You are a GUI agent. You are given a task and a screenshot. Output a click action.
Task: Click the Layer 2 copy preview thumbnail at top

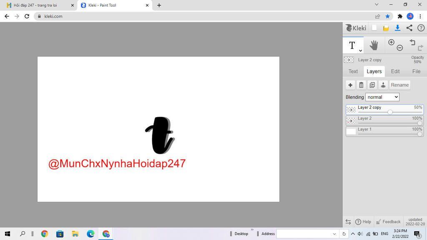pyautogui.click(x=349, y=60)
